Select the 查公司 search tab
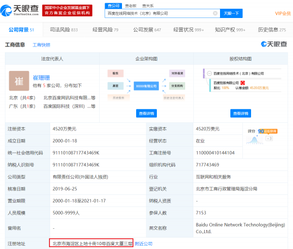Image resolution: width=293 pixels, height=249 pixels. pyautogui.click(x=113, y=6)
